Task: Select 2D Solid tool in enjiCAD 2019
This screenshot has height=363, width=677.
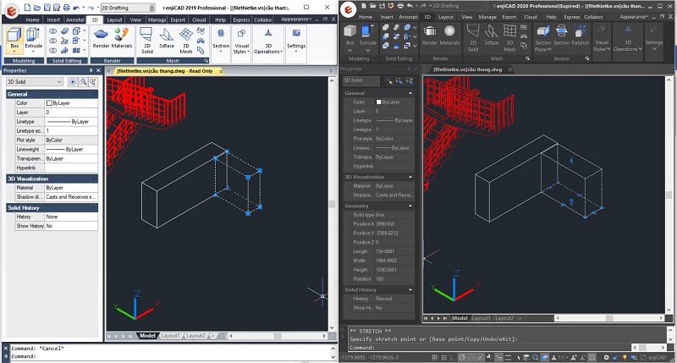Action: 146,40
